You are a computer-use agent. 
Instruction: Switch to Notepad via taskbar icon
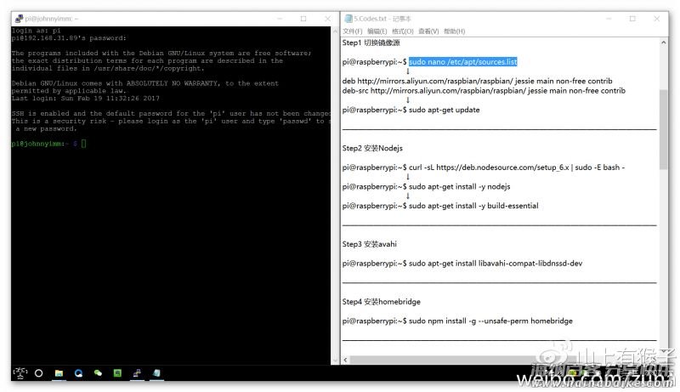tap(156, 373)
